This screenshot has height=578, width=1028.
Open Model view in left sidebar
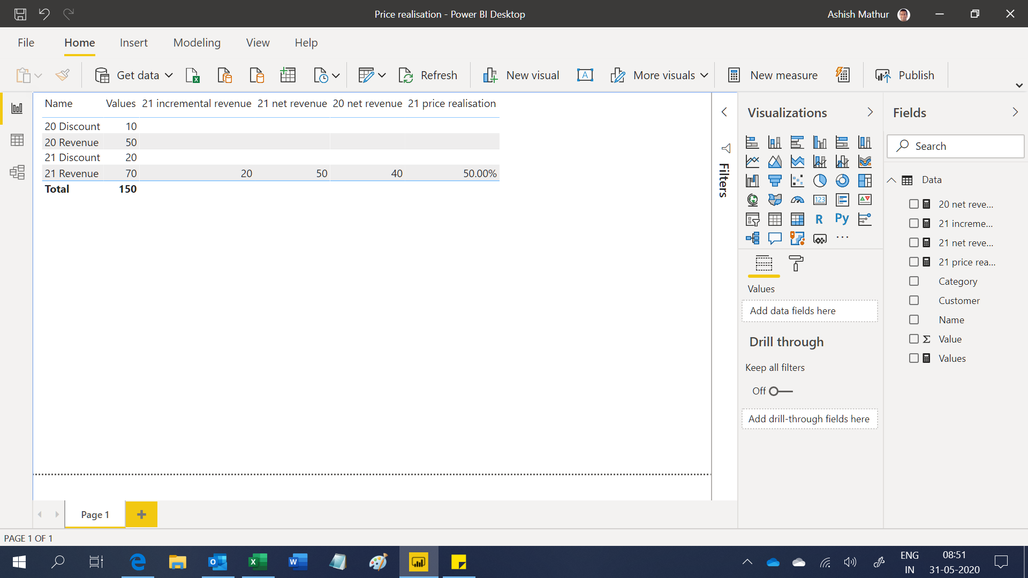pos(17,172)
